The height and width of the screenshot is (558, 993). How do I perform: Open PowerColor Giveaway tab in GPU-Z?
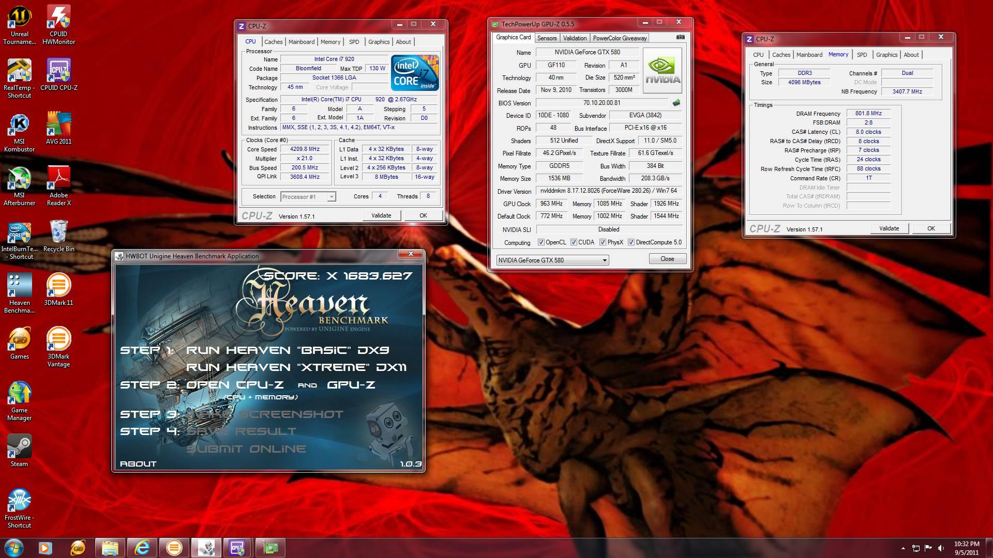[x=620, y=38]
